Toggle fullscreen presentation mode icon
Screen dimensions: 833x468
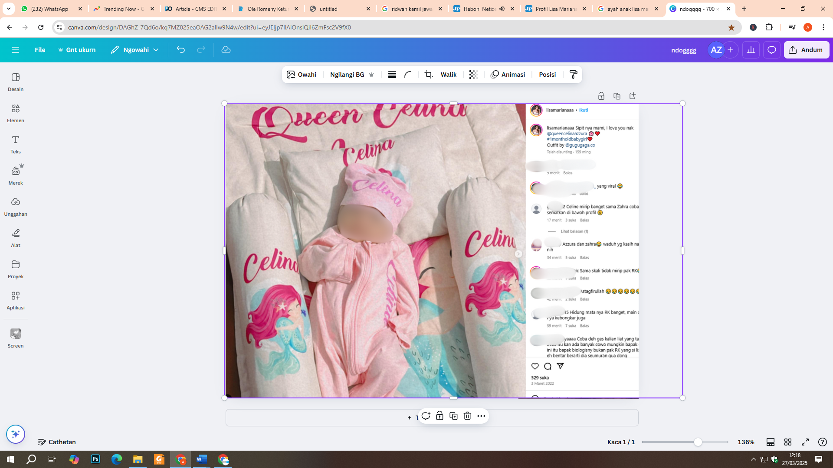pos(805,442)
